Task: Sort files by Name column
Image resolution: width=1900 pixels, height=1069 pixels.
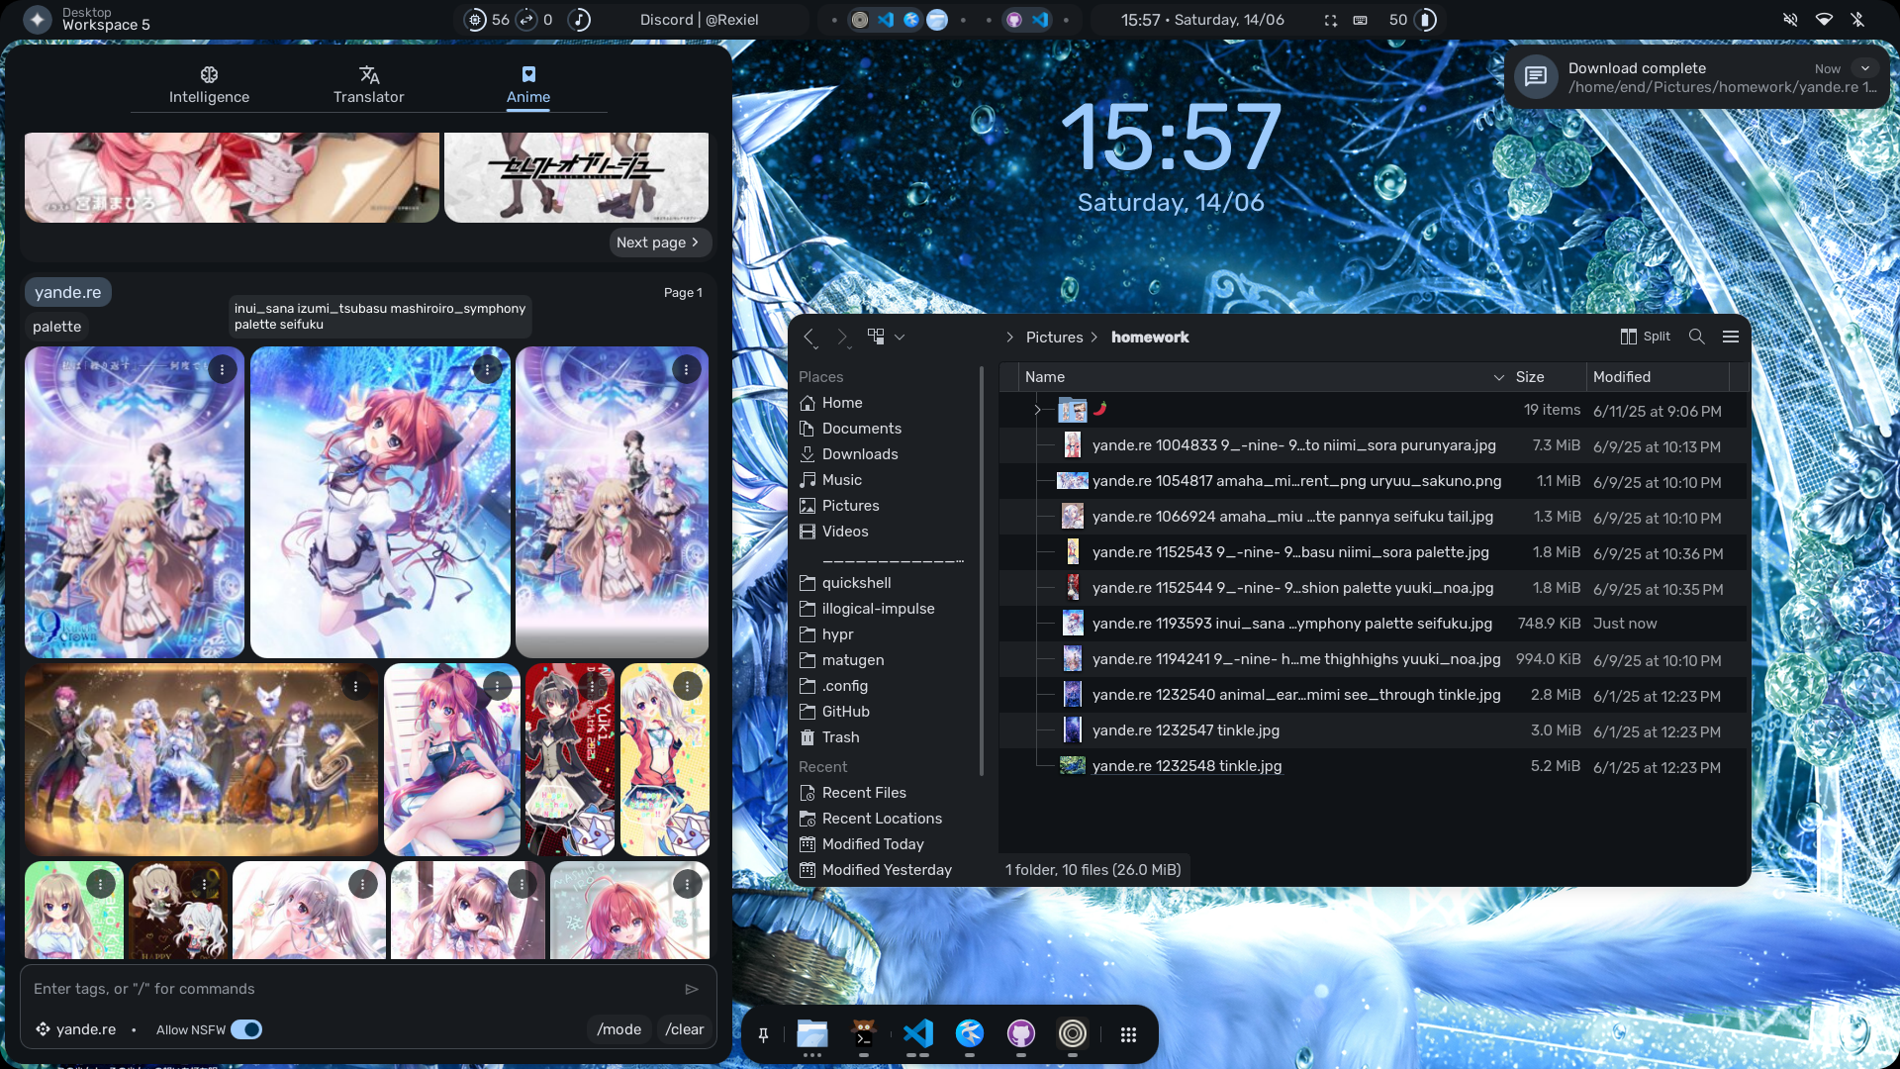Action: pyautogui.click(x=1263, y=377)
